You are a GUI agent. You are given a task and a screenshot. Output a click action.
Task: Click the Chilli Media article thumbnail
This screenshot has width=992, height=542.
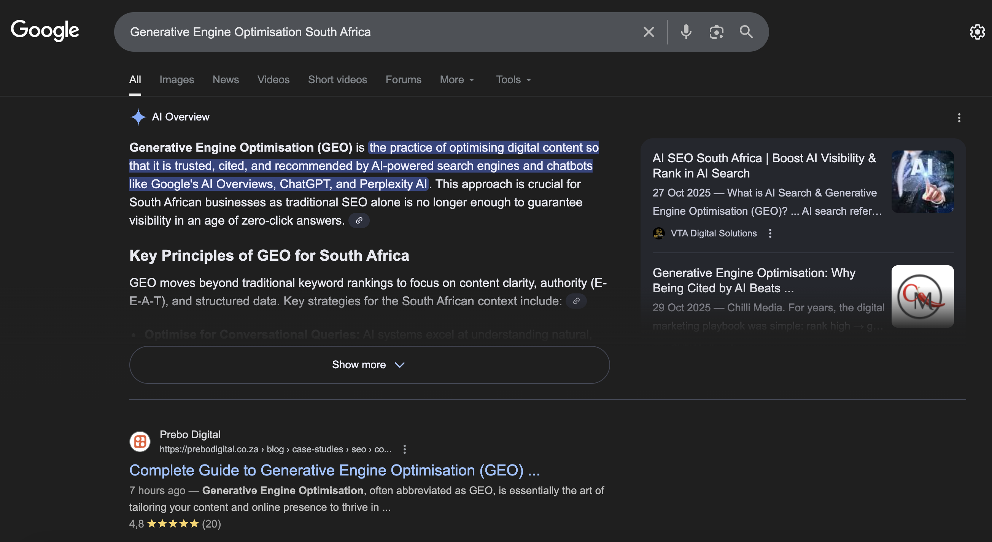click(923, 296)
